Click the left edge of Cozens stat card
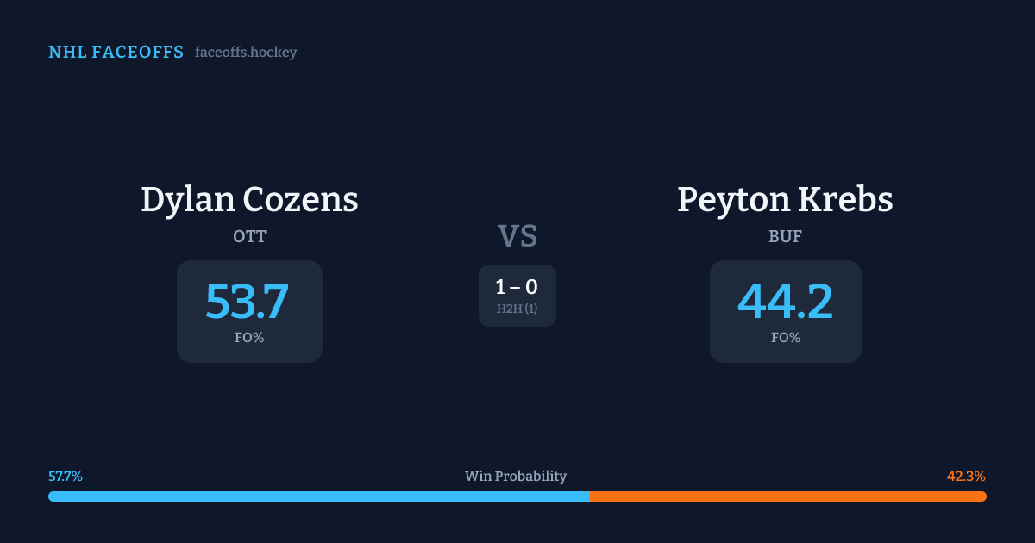The height and width of the screenshot is (543, 1035). (x=181, y=311)
